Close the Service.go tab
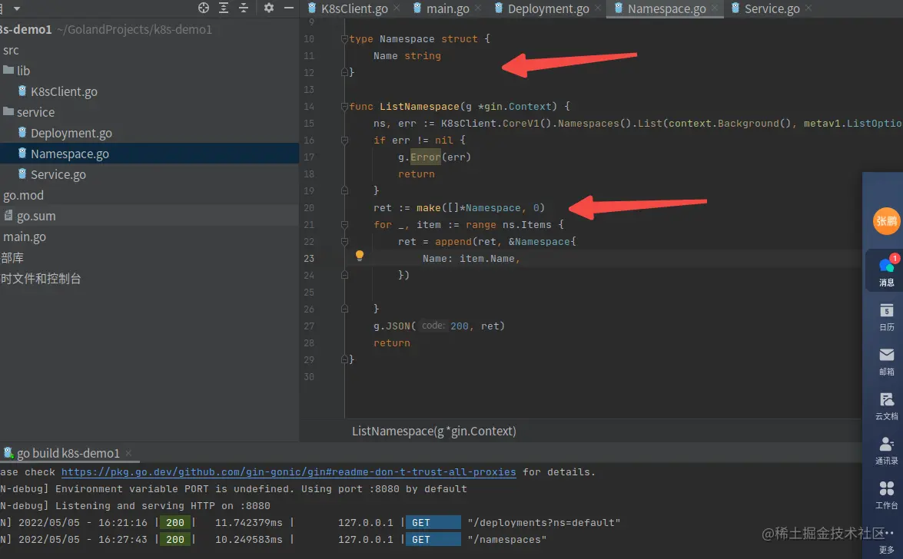The image size is (903, 559). click(x=808, y=8)
